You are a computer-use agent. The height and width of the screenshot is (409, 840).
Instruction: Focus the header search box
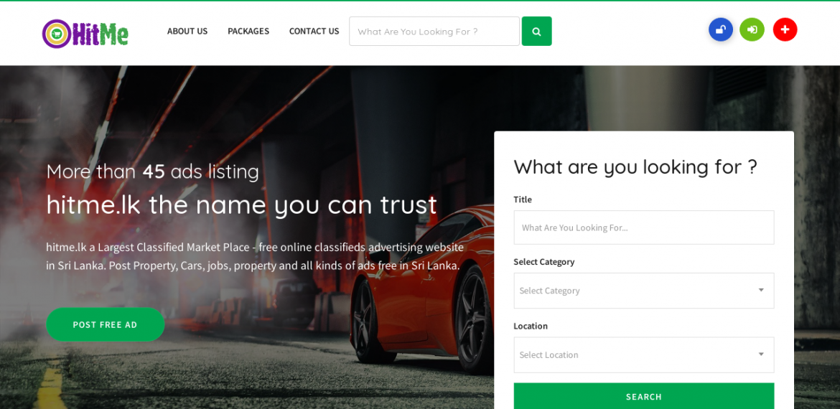point(434,31)
